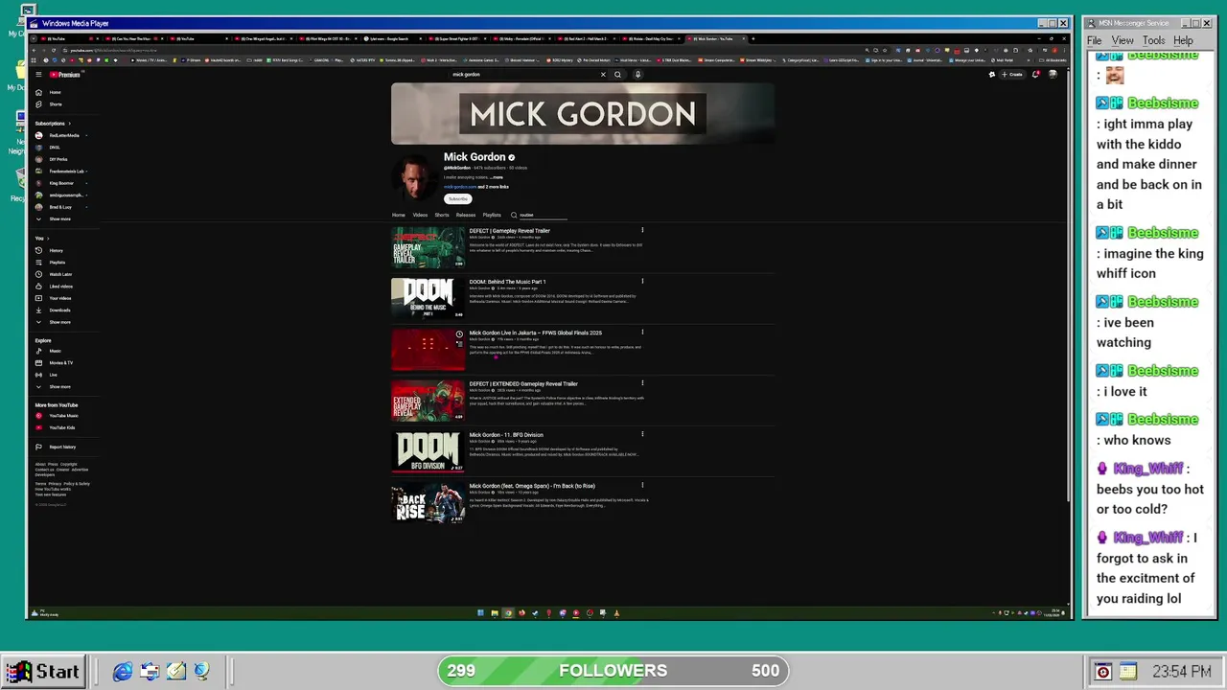This screenshot has height=690, width=1227.
Task: Open the mick-gordon.com channel link
Action: pos(460,187)
